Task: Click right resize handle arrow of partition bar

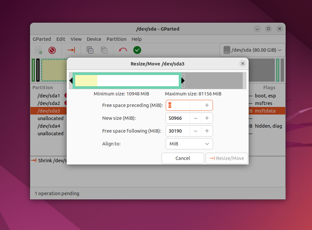Action: pos(183,81)
